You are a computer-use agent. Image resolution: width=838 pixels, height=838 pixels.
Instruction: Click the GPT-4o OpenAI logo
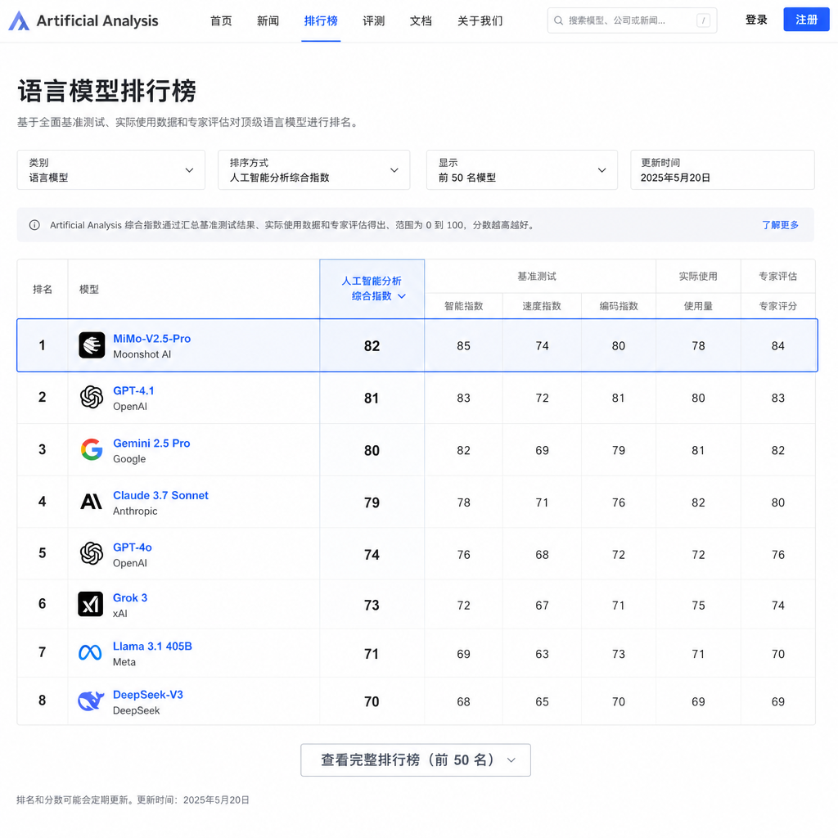click(92, 554)
